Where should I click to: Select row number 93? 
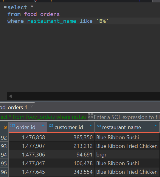[x=4, y=146]
